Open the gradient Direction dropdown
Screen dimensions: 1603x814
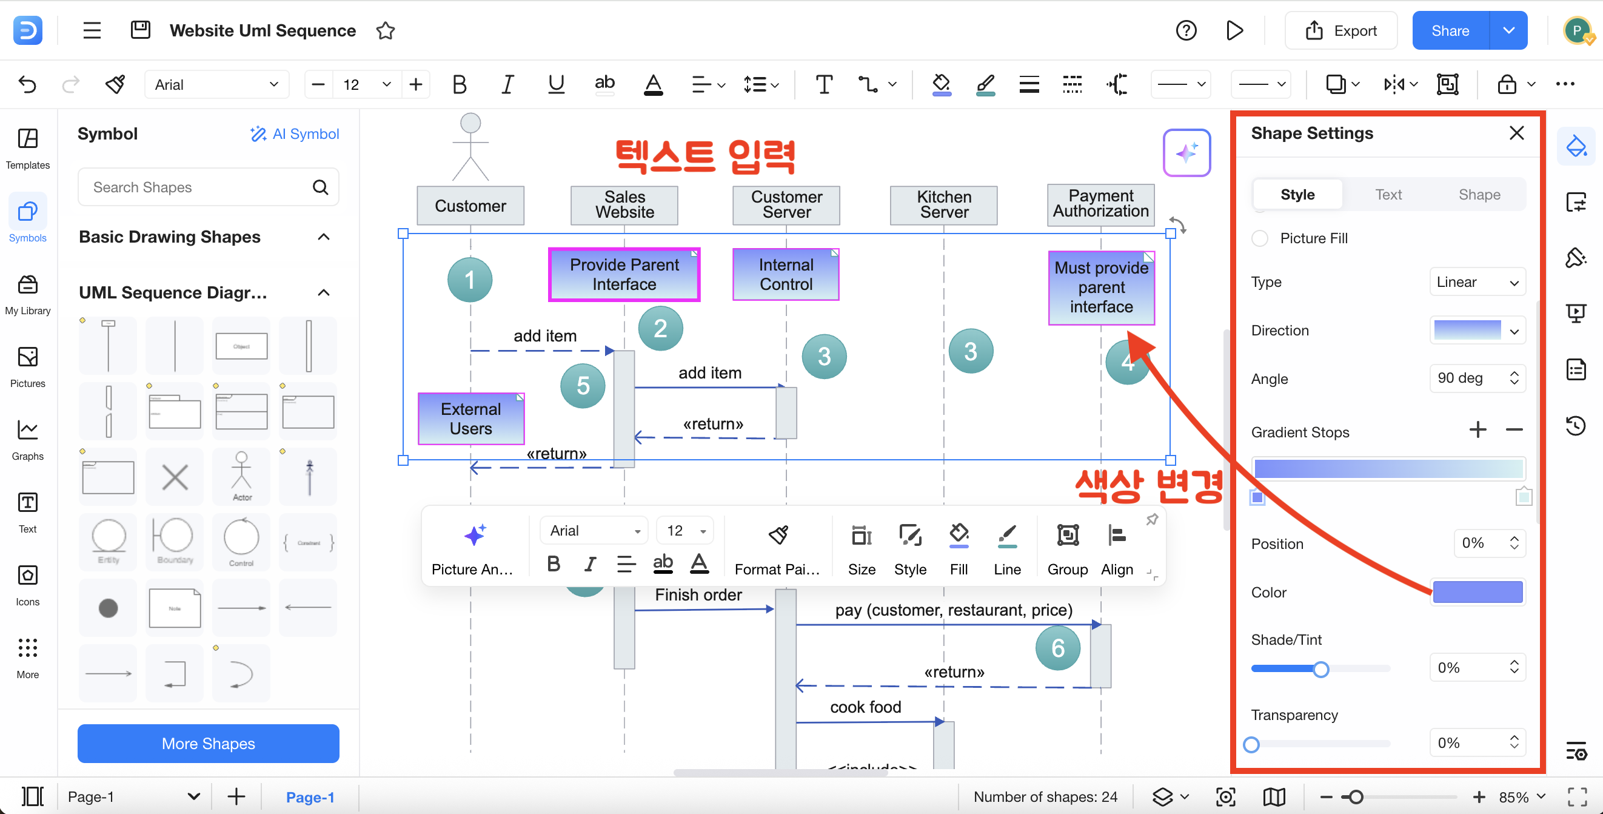click(x=1478, y=331)
